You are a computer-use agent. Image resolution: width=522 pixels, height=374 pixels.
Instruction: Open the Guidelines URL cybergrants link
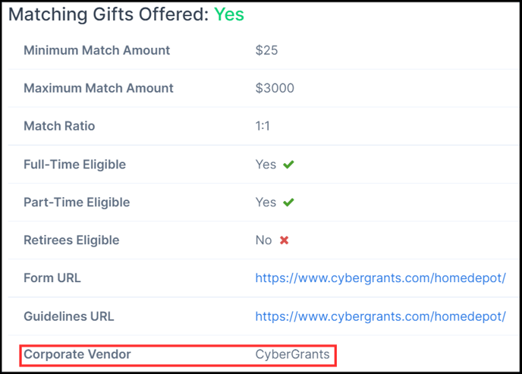click(x=380, y=316)
